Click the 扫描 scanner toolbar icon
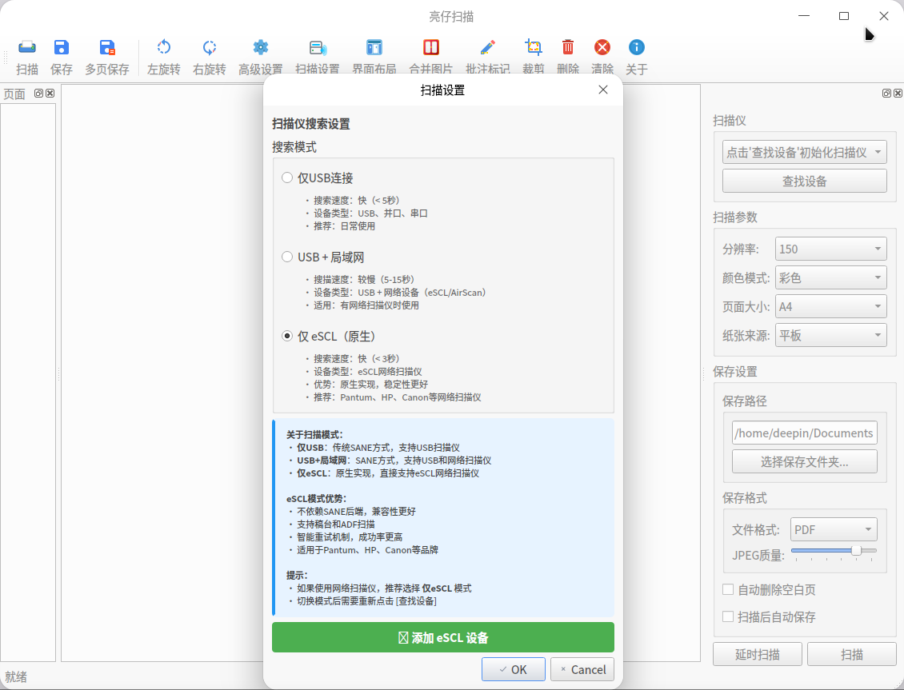Viewport: 904px width, 690px height. (x=27, y=47)
